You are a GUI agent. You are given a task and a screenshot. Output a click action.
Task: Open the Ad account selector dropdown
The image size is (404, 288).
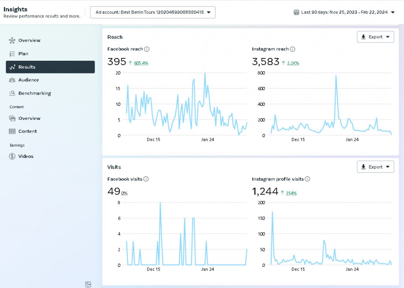click(x=153, y=12)
